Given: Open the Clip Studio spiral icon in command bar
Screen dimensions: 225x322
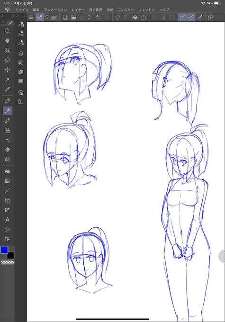Looking at the screenshot, I should coord(54,17).
